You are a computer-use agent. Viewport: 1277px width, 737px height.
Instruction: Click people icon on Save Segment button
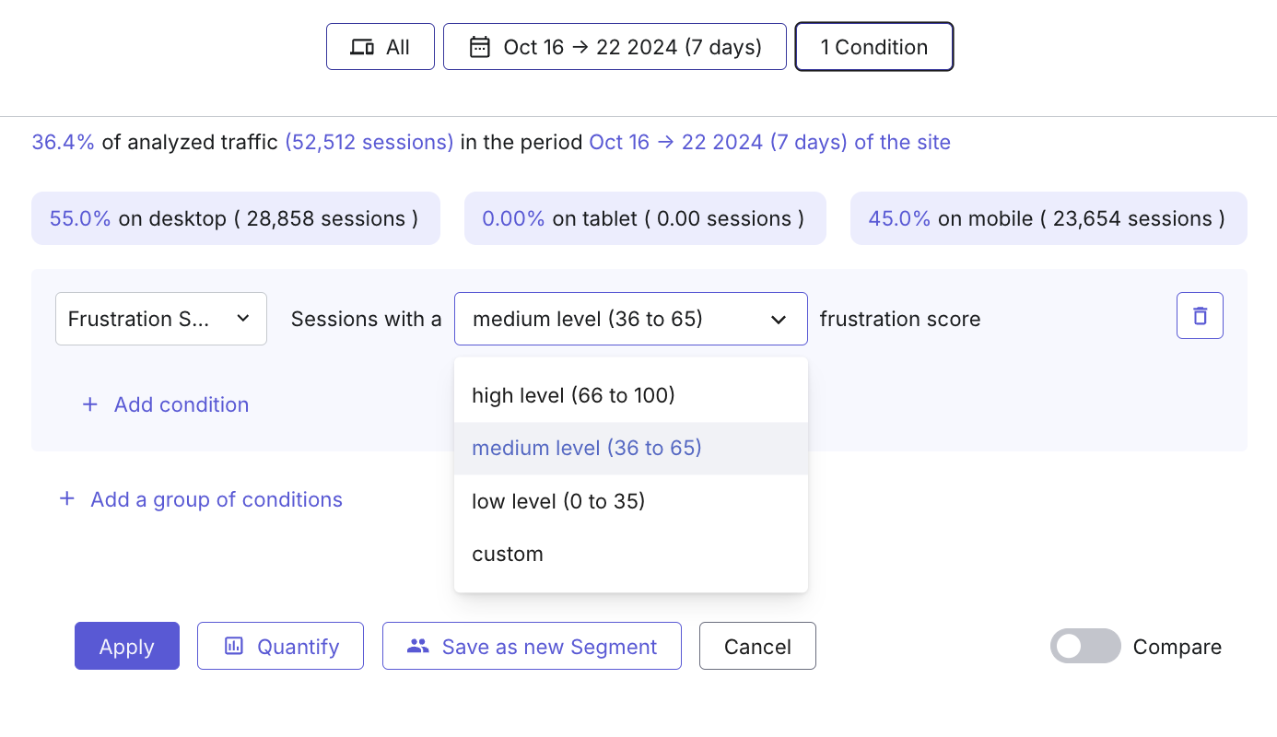(418, 646)
